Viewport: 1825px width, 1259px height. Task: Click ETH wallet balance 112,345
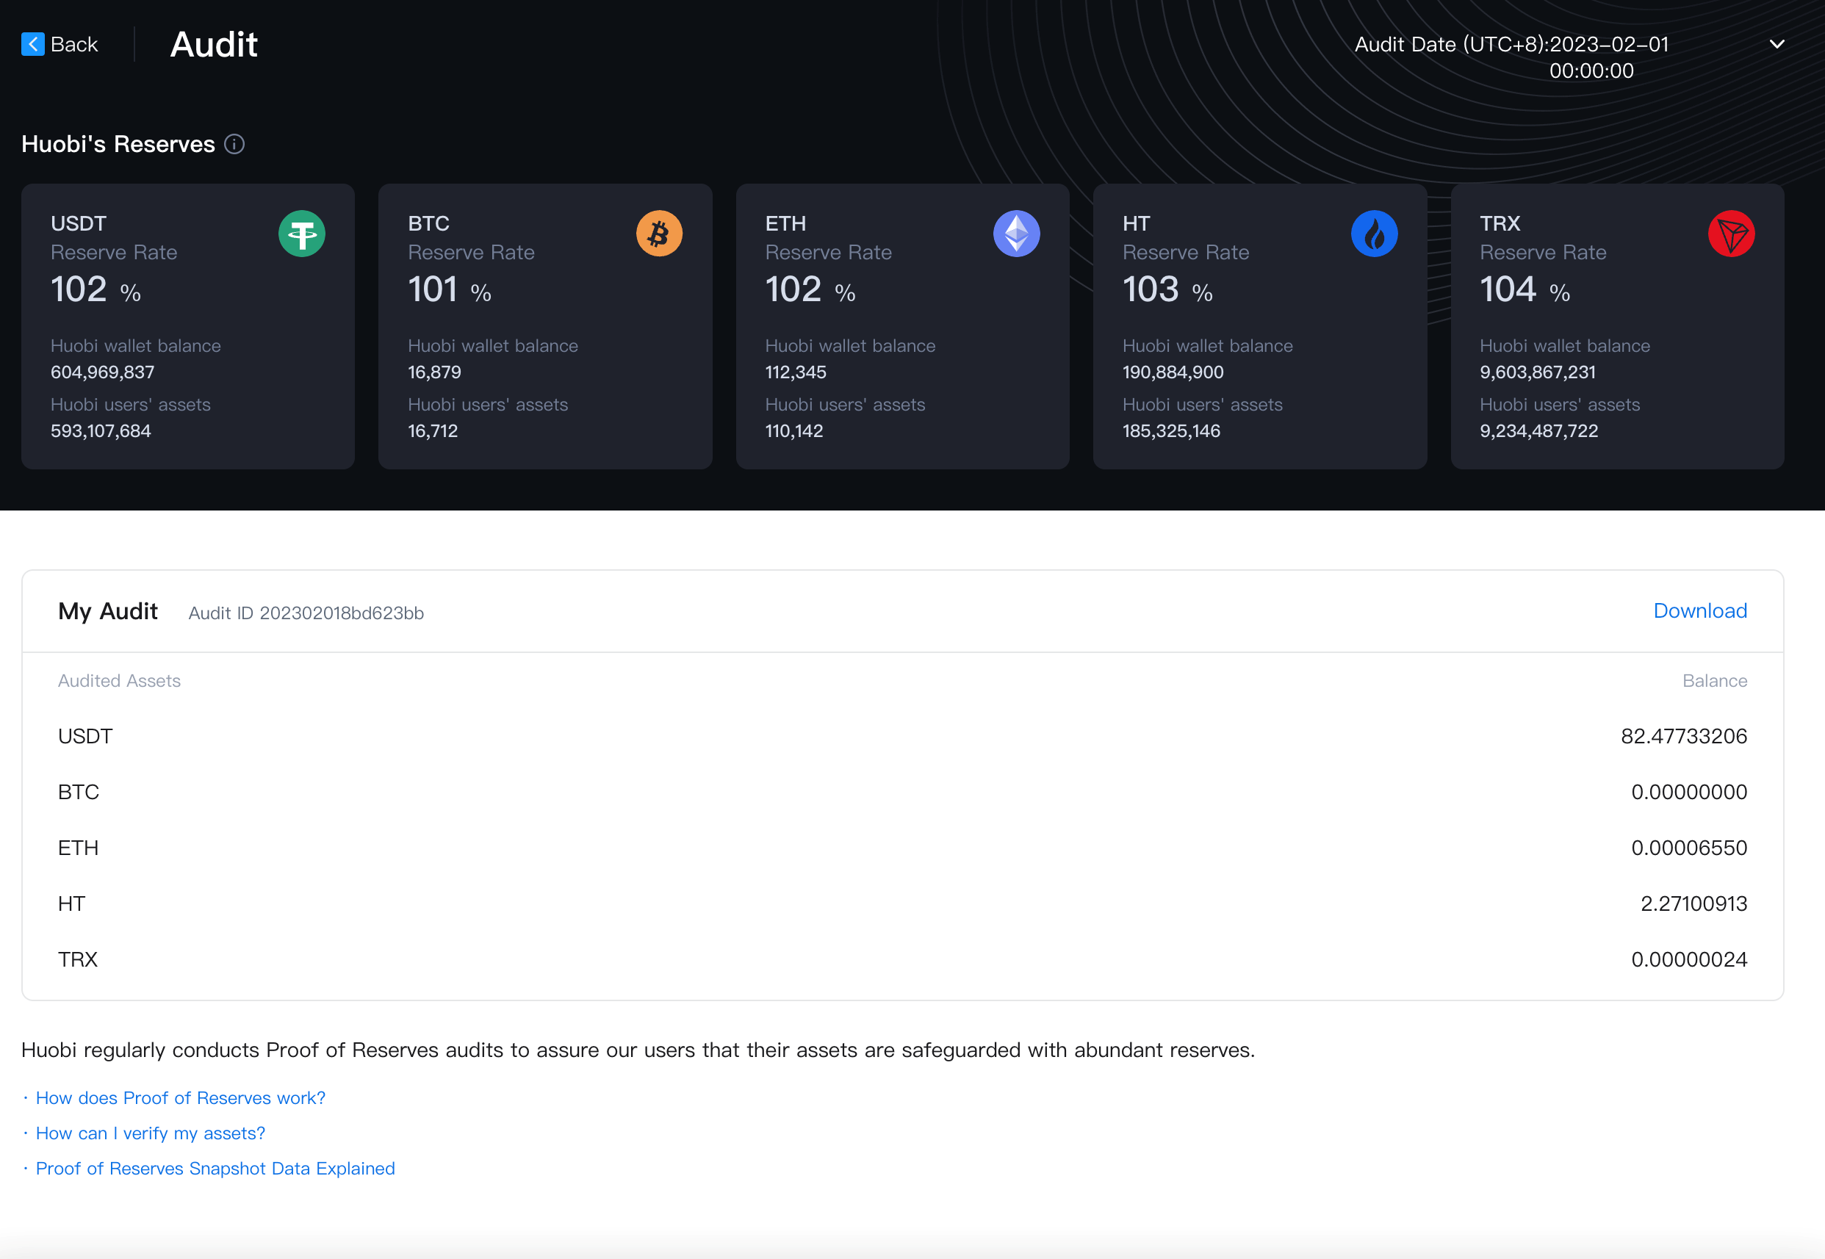tap(796, 372)
